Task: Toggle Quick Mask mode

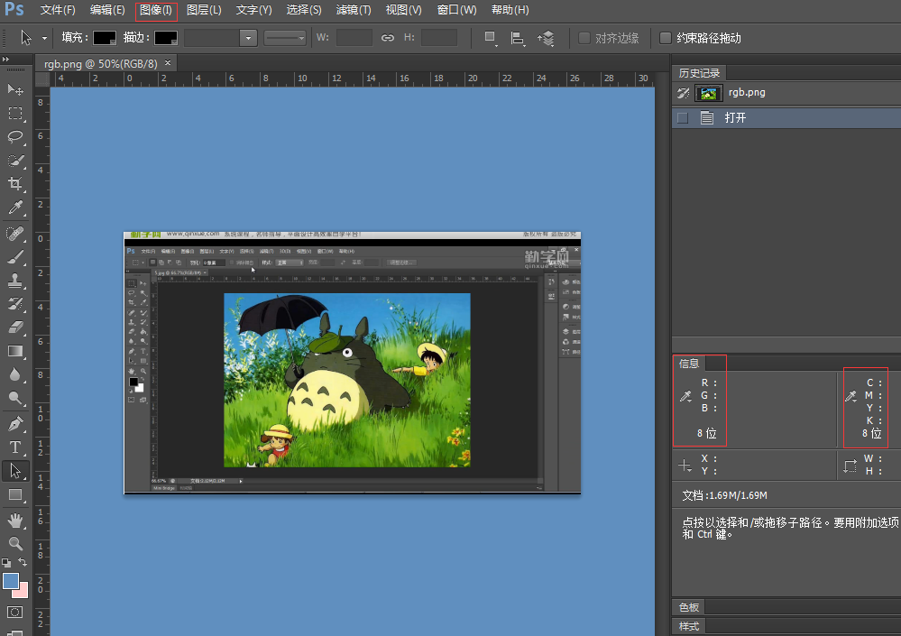Action: (15, 613)
